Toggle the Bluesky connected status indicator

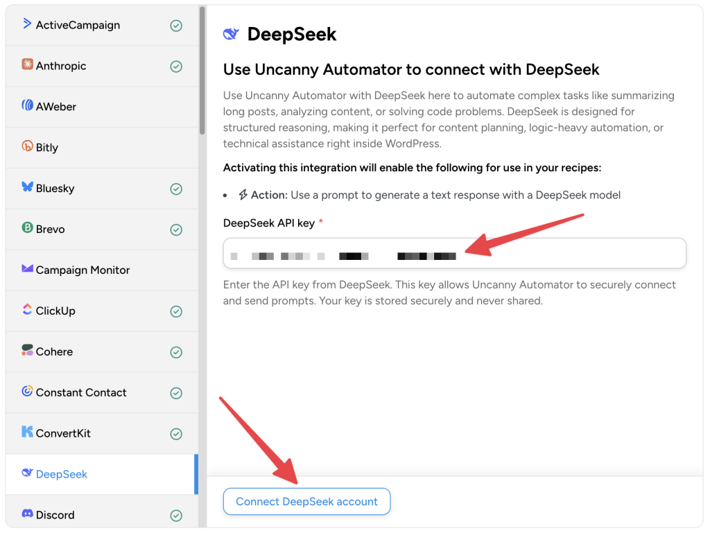175,188
